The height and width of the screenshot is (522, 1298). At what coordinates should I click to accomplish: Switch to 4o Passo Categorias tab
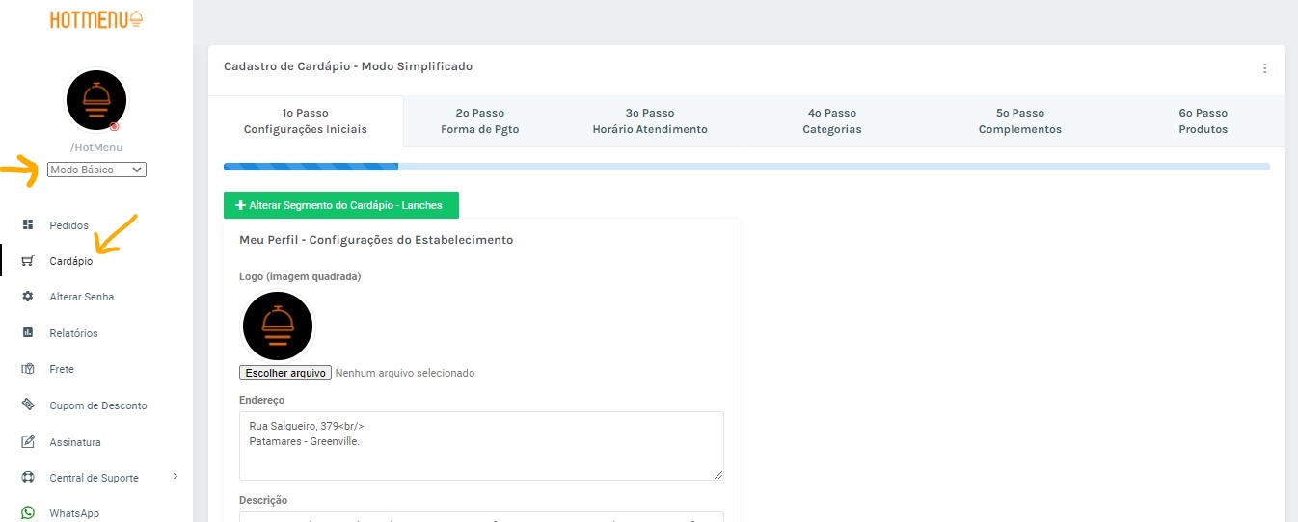[832, 121]
